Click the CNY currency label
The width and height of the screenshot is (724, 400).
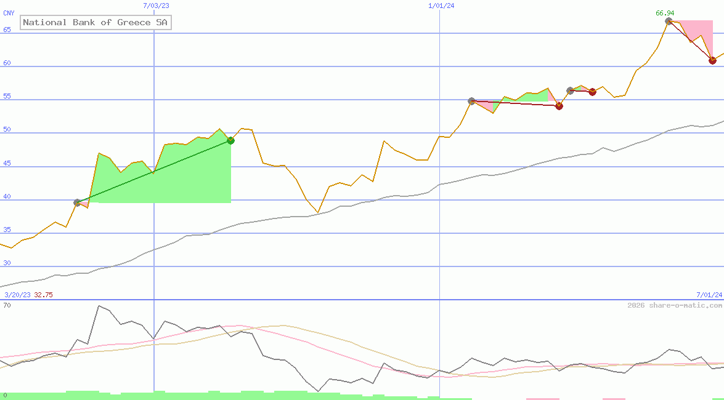(x=9, y=12)
